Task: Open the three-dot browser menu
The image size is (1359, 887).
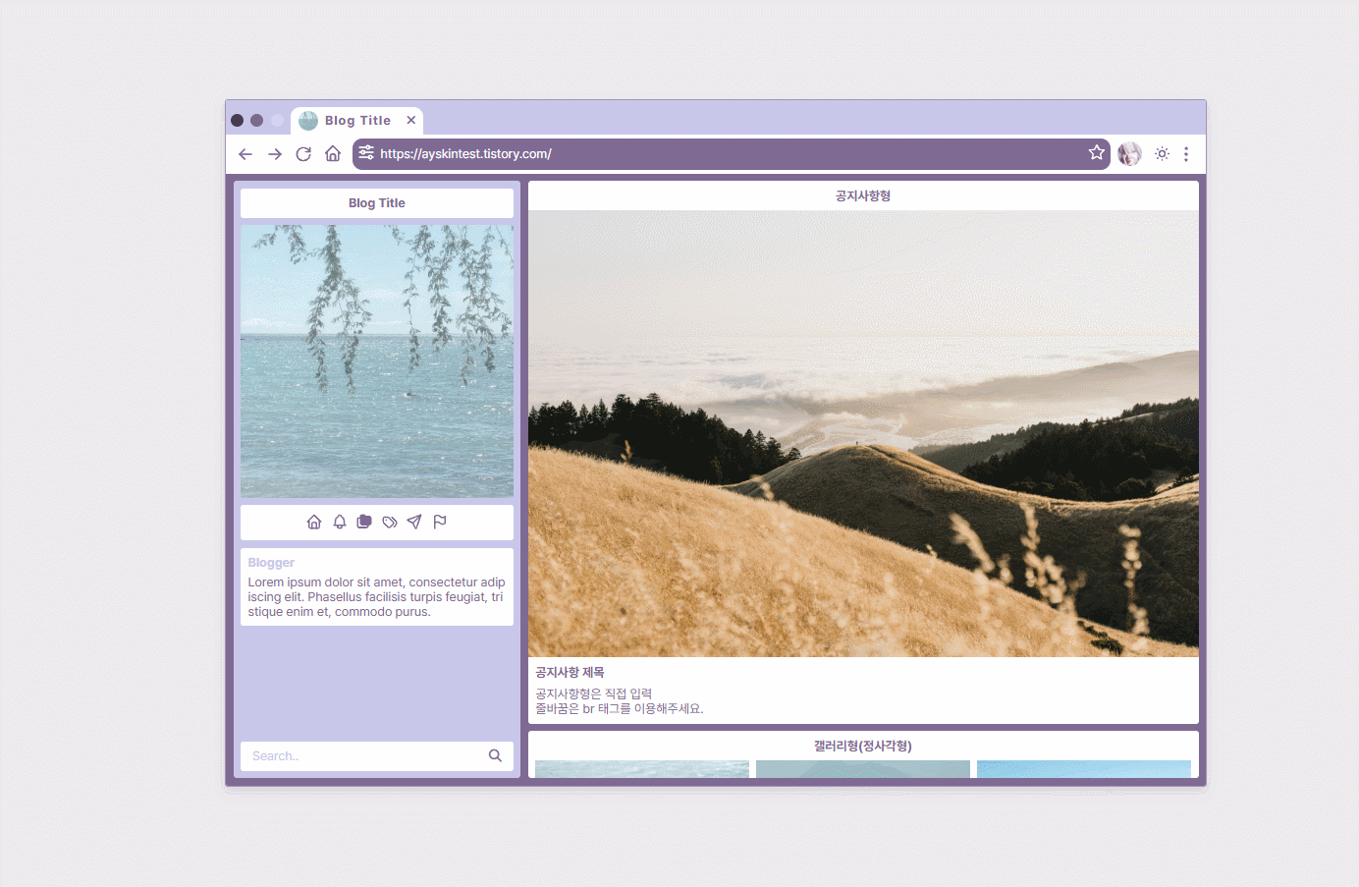Action: coord(1186,154)
